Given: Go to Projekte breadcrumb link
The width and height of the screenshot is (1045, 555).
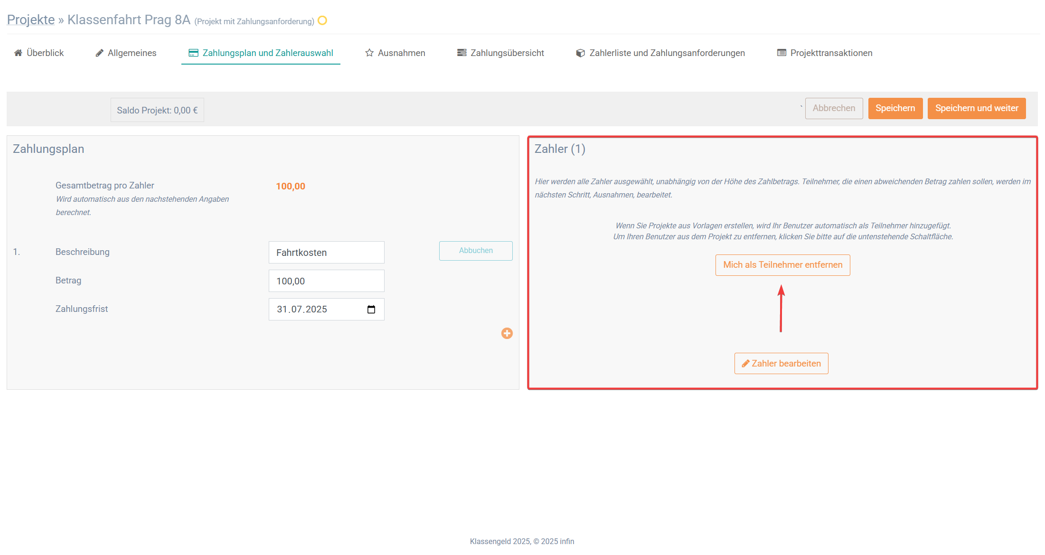Looking at the screenshot, I should [31, 20].
